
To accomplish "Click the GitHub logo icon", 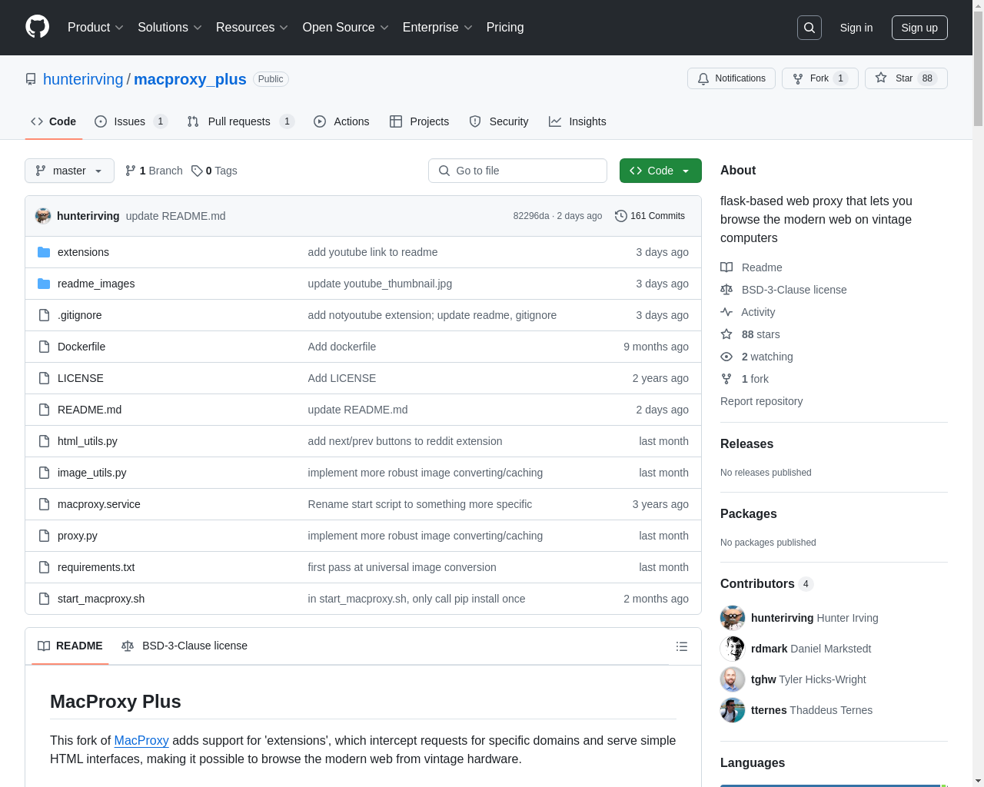I will click(37, 27).
